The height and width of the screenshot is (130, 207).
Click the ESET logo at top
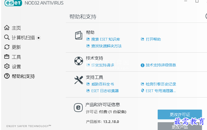click(x=13, y=3)
